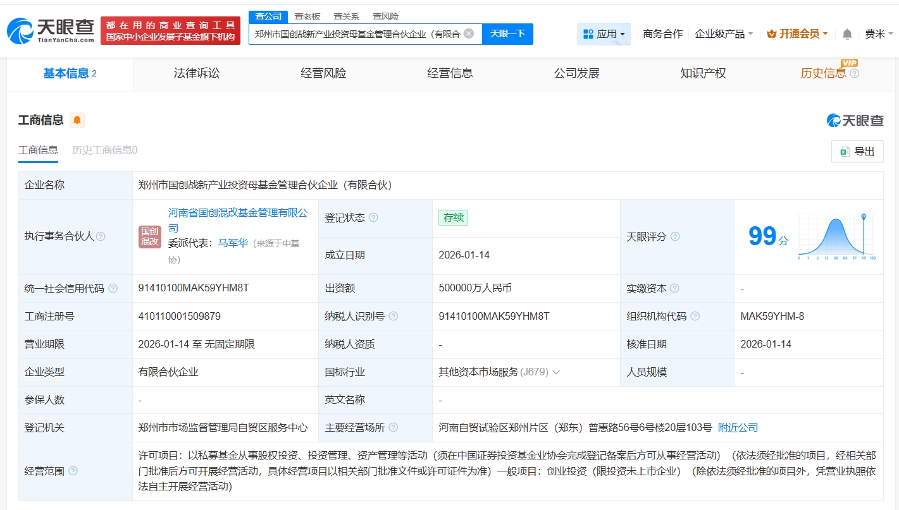The width and height of the screenshot is (899, 510).
Task: Click the 国创混改 company logo thumbnail
Action: click(x=149, y=236)
